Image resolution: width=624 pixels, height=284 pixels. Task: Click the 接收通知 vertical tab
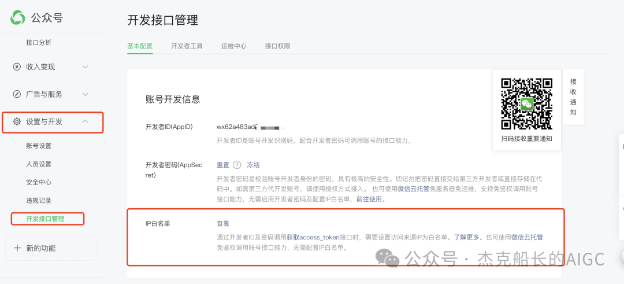(x=573, y=97)
